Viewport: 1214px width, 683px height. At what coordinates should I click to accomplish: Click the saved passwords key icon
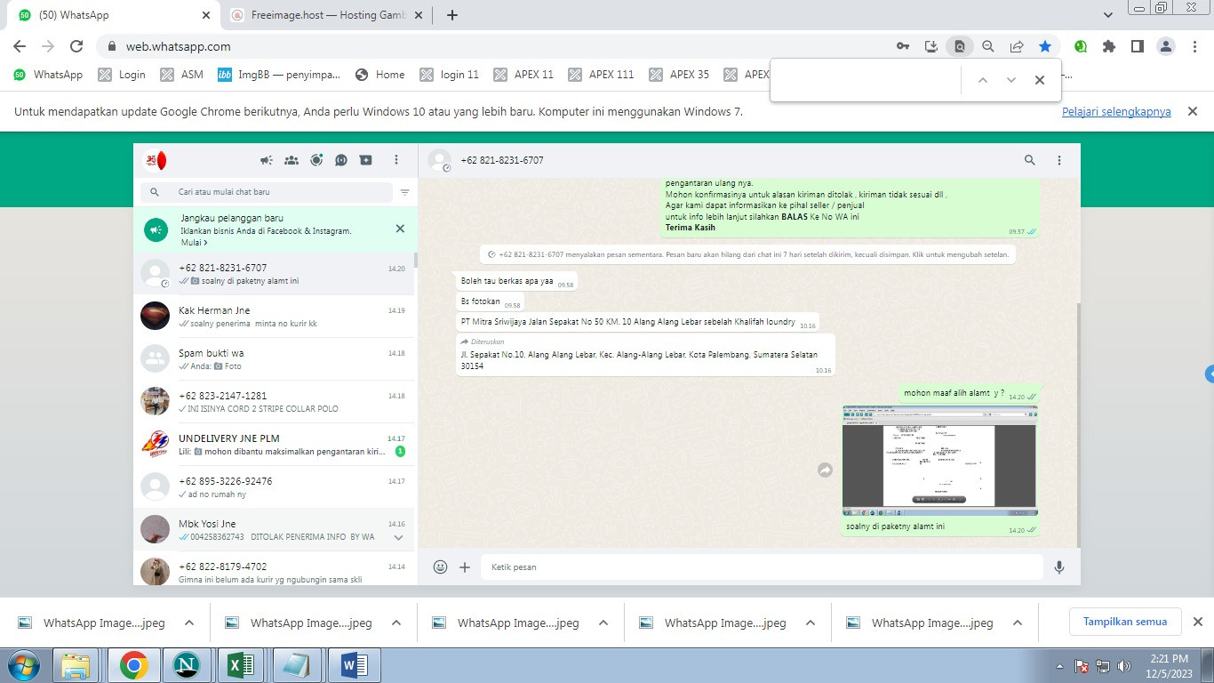903,46
